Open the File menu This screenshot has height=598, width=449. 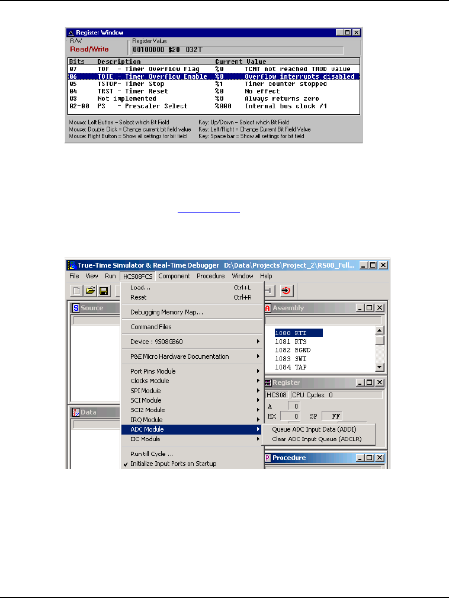(74, 276)
